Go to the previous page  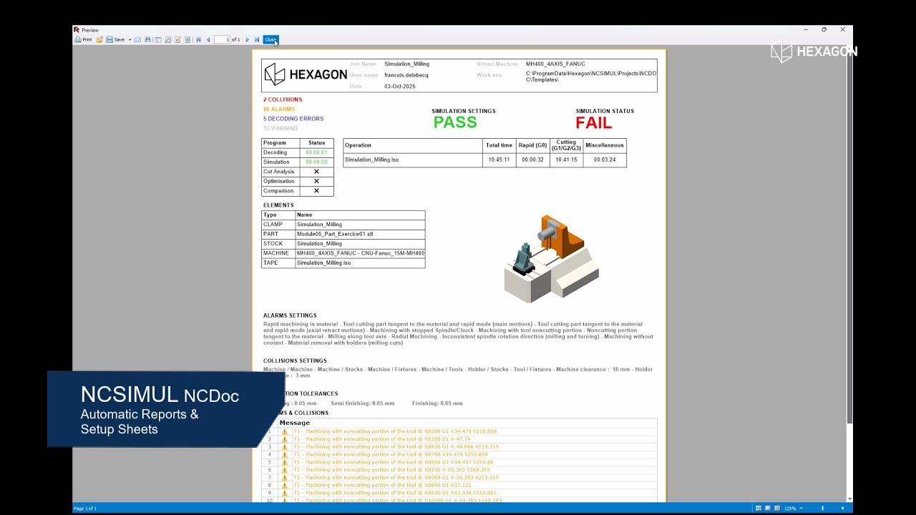208,39
